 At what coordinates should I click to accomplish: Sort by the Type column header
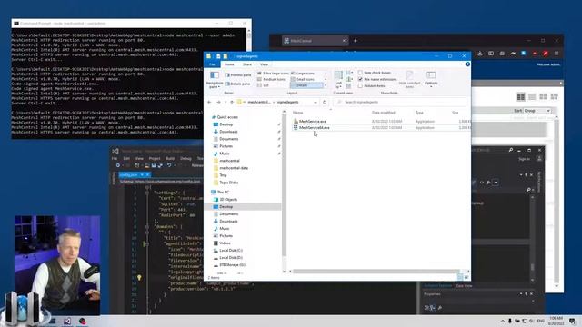419,113
